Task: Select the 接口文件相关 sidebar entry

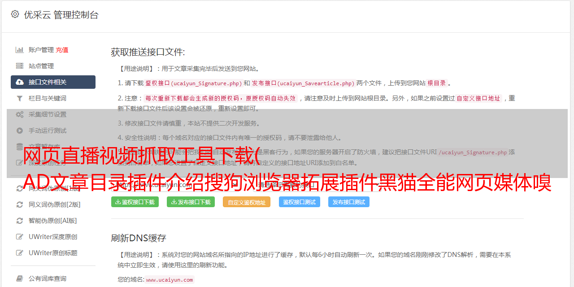Action: click(53, 82)
